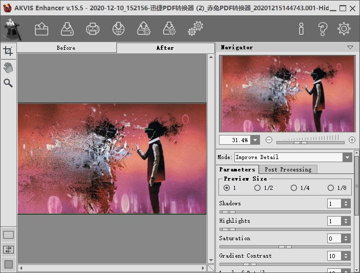The width and height of the screenshot is (360, 273).
Task: Click the Preview Size label
Action: pyautogui.click(x=246, y=179)
